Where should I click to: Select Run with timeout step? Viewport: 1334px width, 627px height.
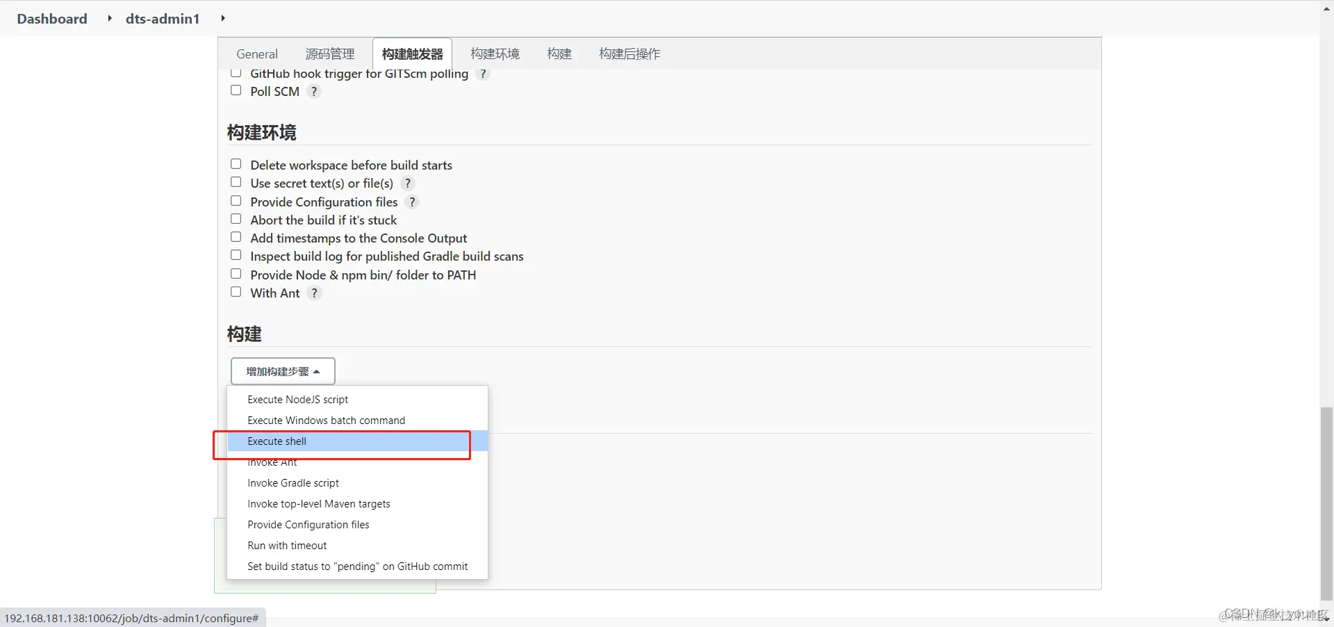tap(357, 546)
